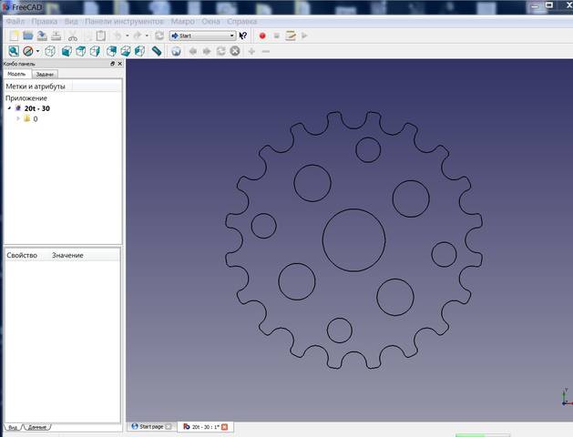Click the browser forward arrow icon
This screenshot has width=573, height=437.
[x=207, y=52]
